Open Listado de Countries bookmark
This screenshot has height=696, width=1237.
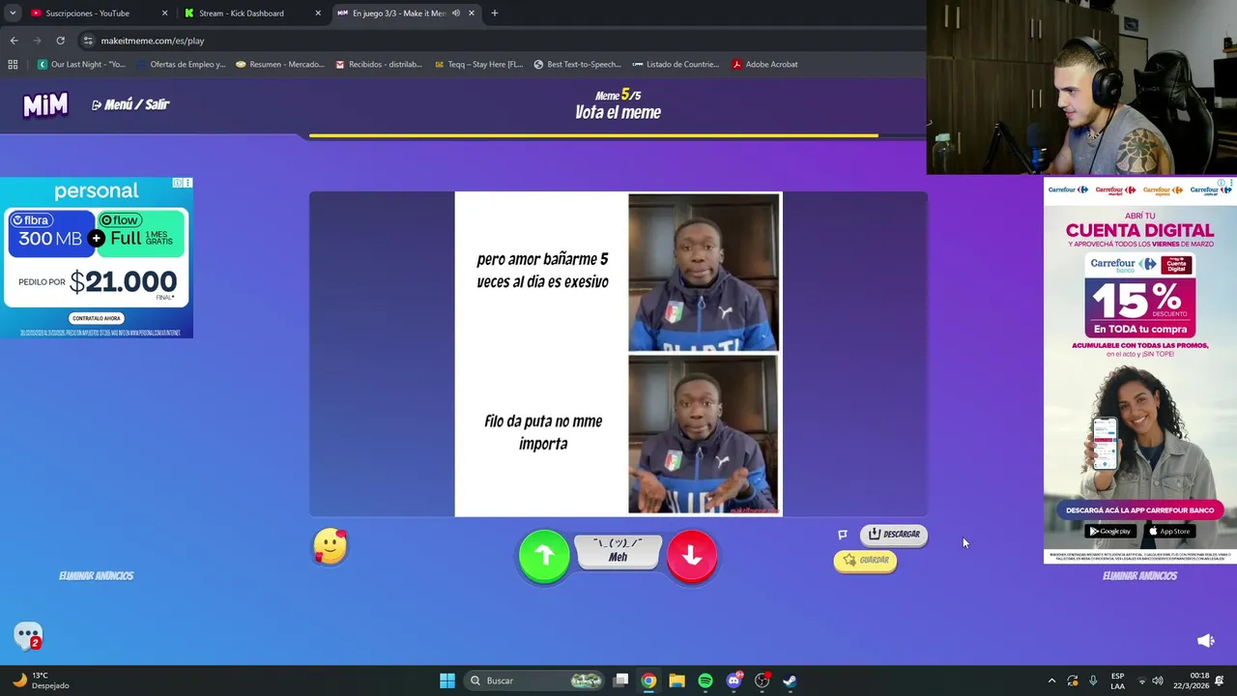point(676,65)
